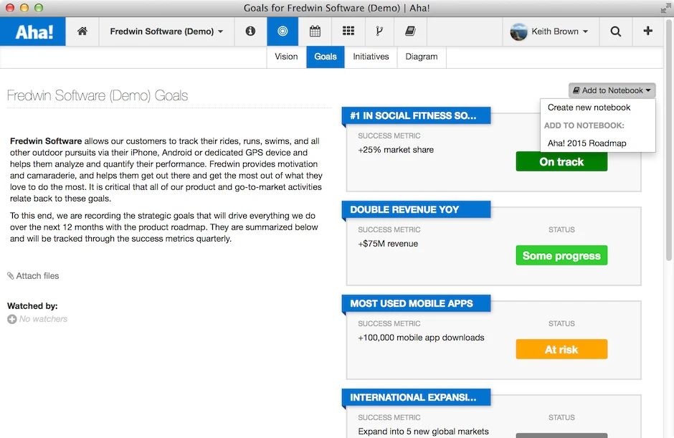The width and height of the screenshot is (674, 438).
Task: Select the Goals tab
Action: [x=326, y=57]
